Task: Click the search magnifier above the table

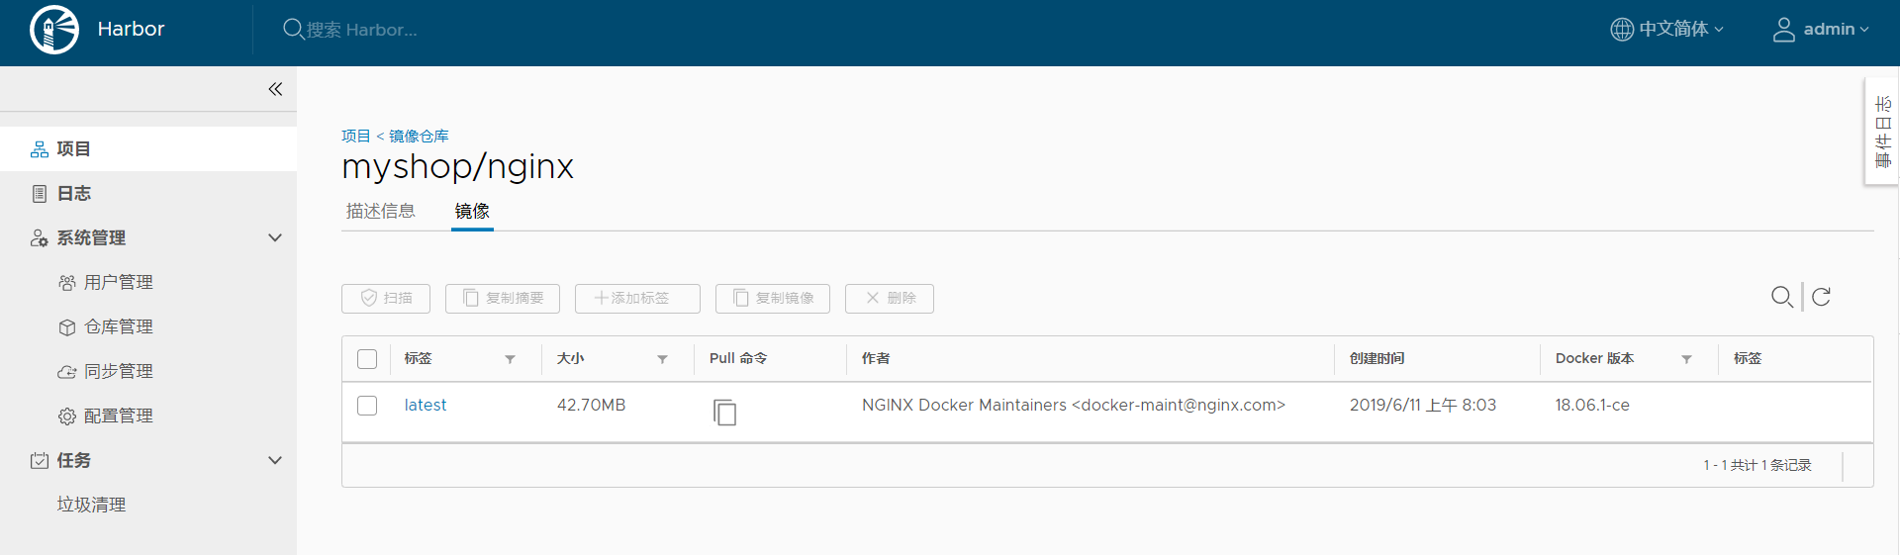Action: [1781, 297]
